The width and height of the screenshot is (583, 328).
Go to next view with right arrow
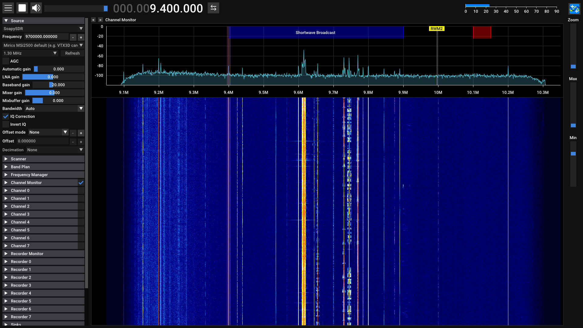click(101, 20)
